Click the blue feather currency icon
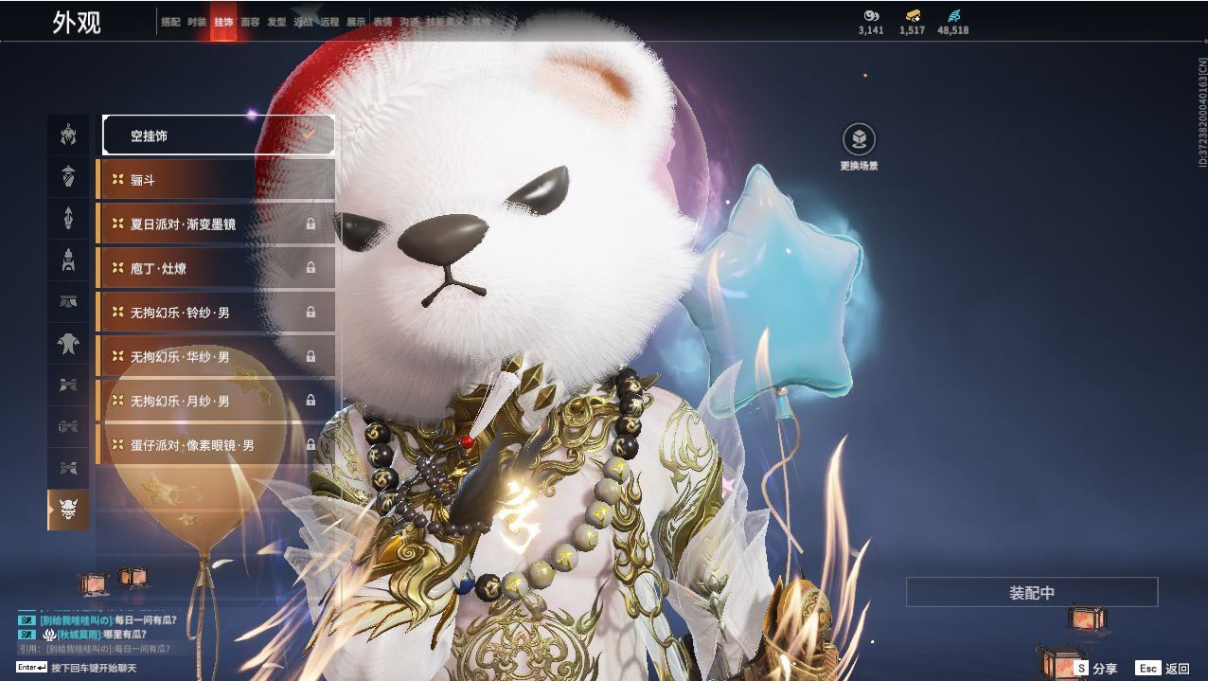 point(952,15)
